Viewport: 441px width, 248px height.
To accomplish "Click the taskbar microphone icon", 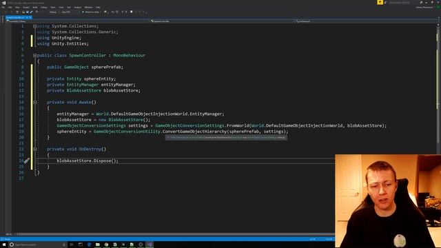I will pos(64,245).
